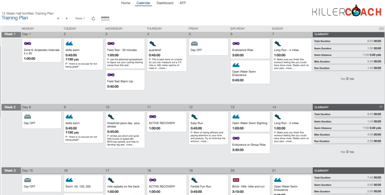
Task: Click the Killer Coach logo
Action: click(x=346, y=12)
